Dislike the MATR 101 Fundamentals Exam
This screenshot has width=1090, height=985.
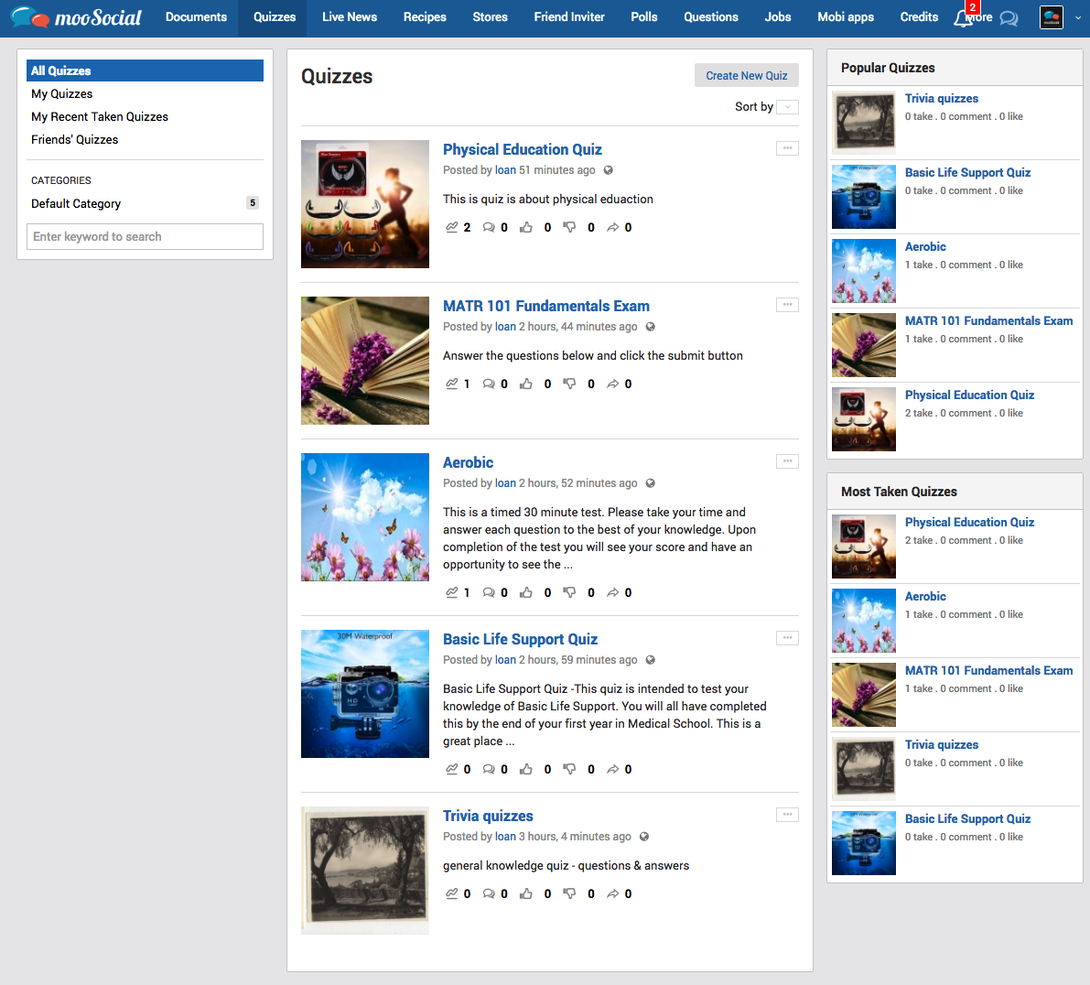[569, 384]
